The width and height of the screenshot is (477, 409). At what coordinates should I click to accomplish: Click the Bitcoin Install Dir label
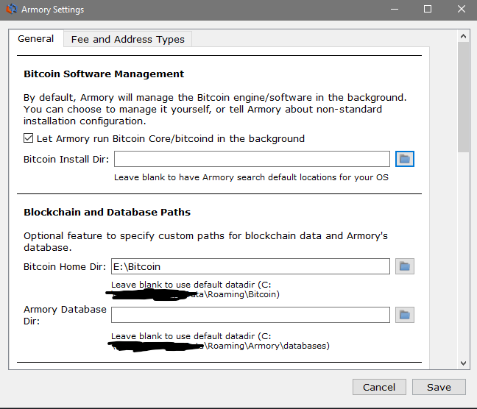66,160
